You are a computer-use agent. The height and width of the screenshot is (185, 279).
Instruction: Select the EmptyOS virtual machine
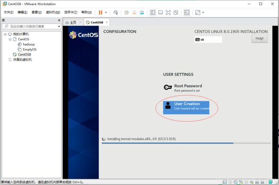point(27,49)
